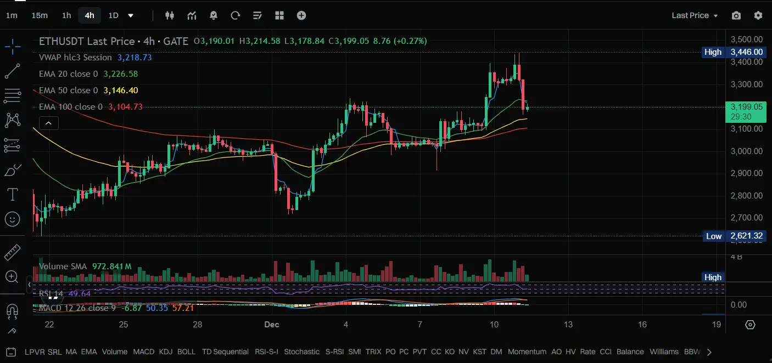Viewport: 772px width, 363px height.
Task: Add the Momentum indicator
Action: click(x=527, y=351)
